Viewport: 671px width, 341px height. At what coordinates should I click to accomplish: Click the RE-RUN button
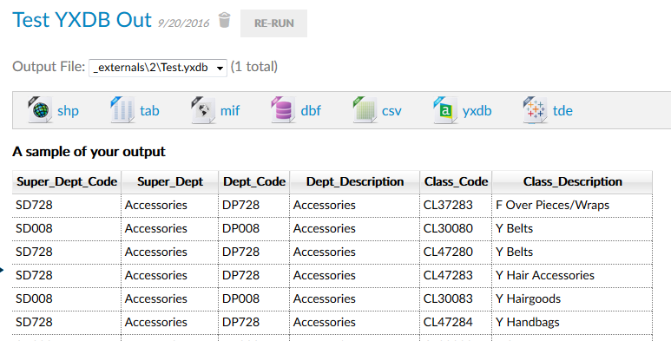(x=274, y=23)
